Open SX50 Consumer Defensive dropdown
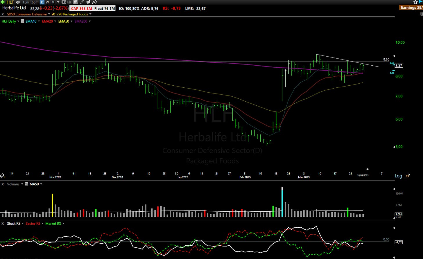Screen dimensions: 423x259 click(49, 14)
